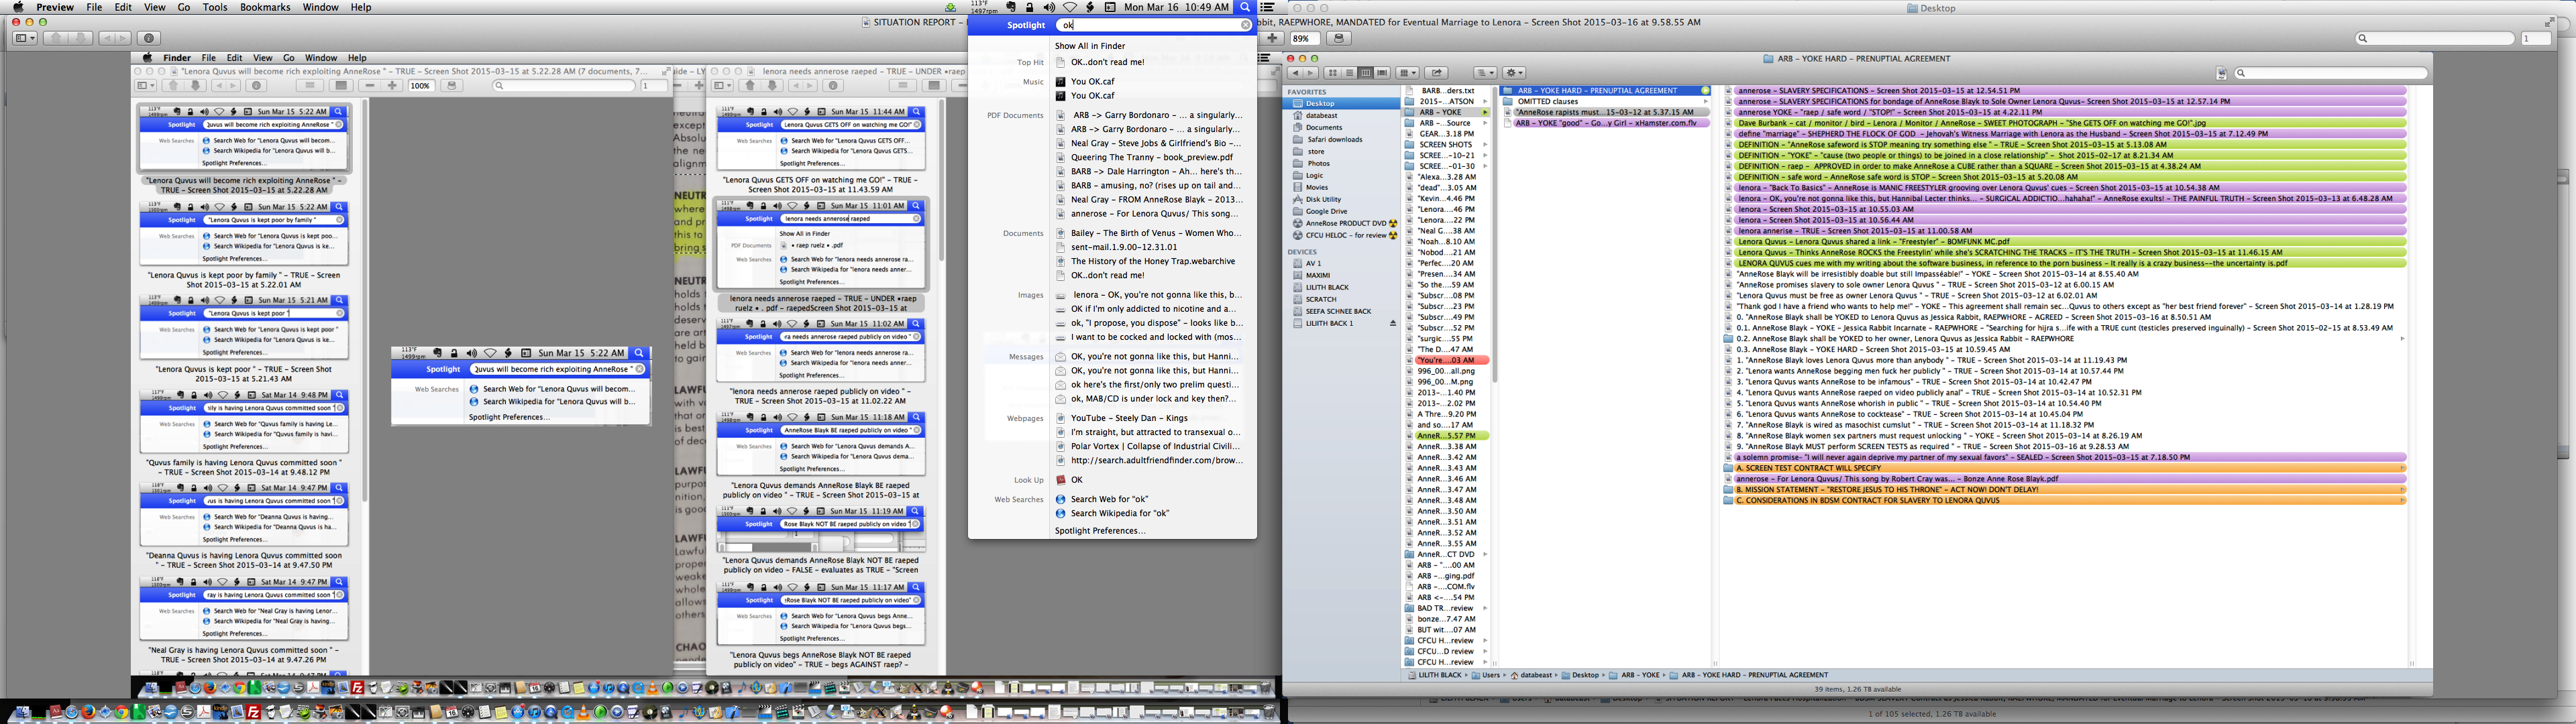Image resolution: width=2576 pixels, height=724 pixels.
Task: Open Preview sidebar view dropdown
Action: 25,38
